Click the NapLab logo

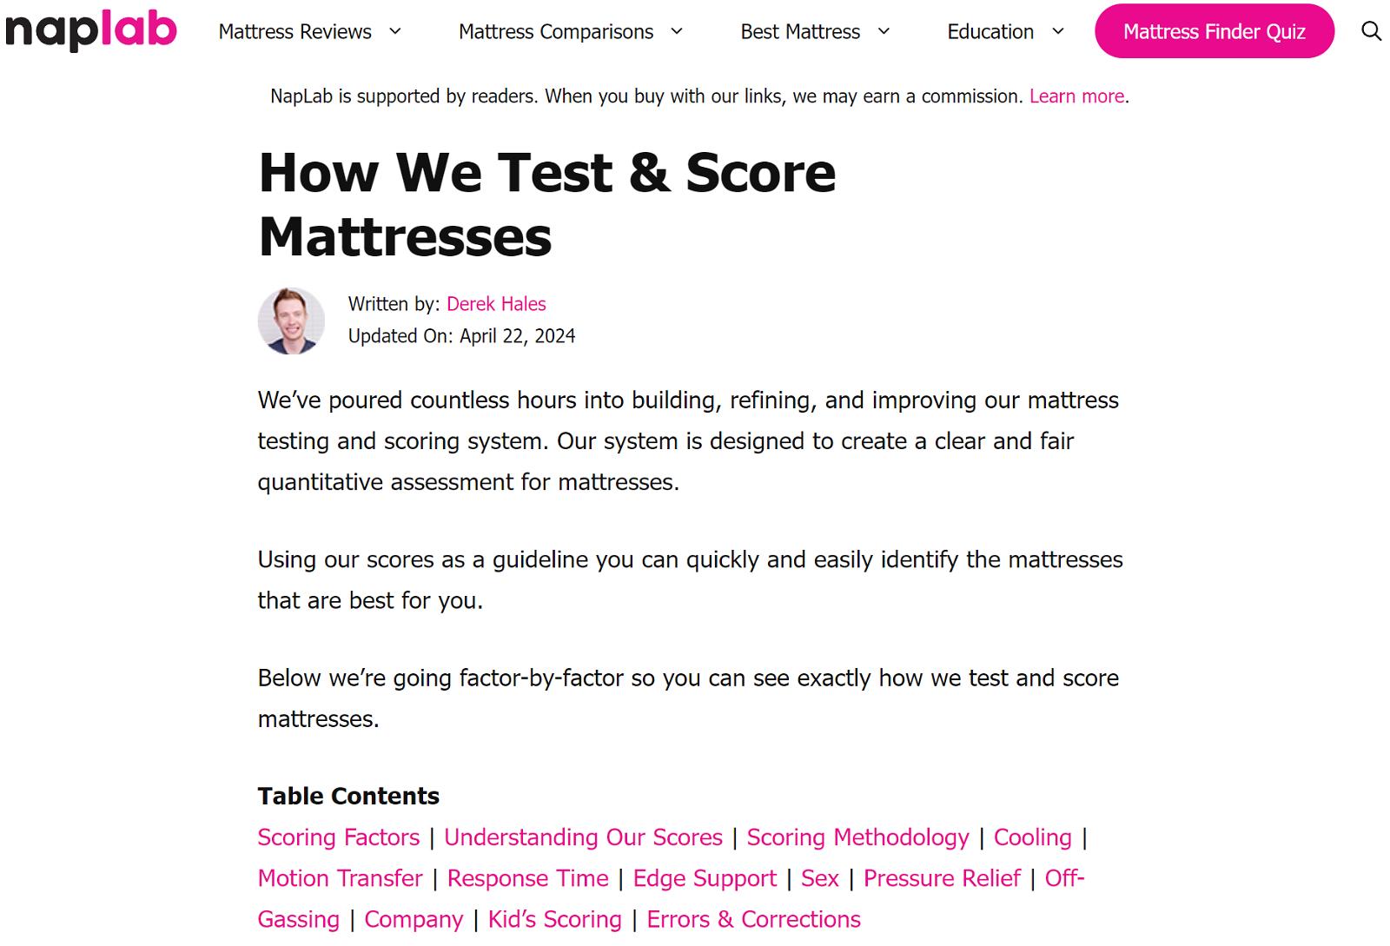[x=91, y=30]
